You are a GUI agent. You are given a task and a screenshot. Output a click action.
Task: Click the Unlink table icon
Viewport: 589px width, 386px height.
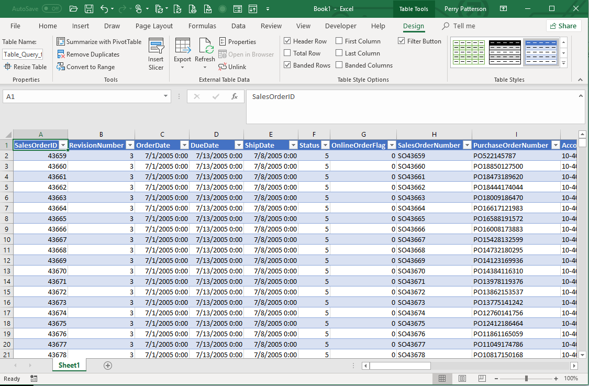coord(223,67)
